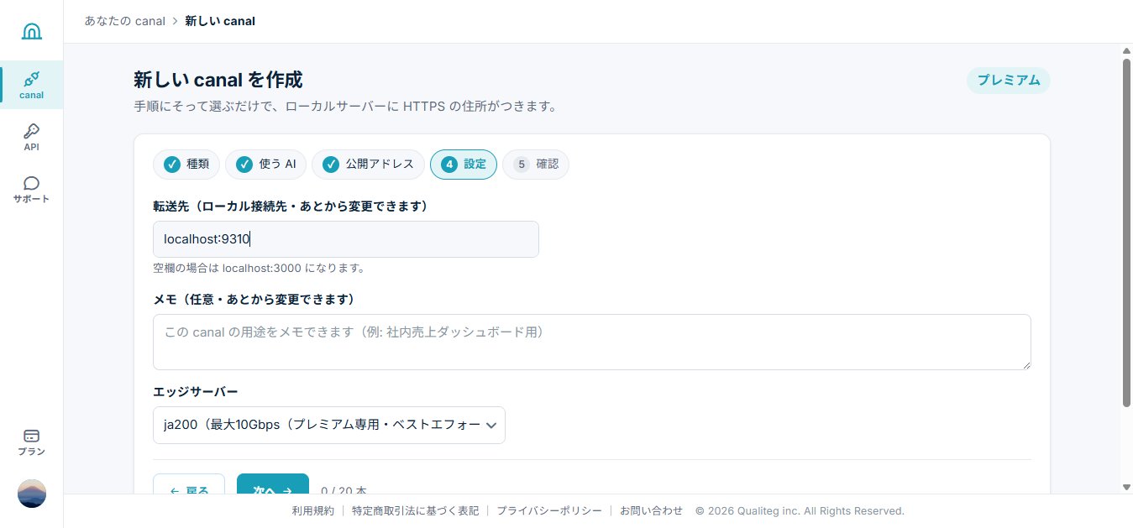Open the エッジサーバー ja200 dropdown

329,426
